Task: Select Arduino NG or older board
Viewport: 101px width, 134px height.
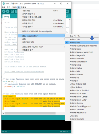Action: pos(82,94)
